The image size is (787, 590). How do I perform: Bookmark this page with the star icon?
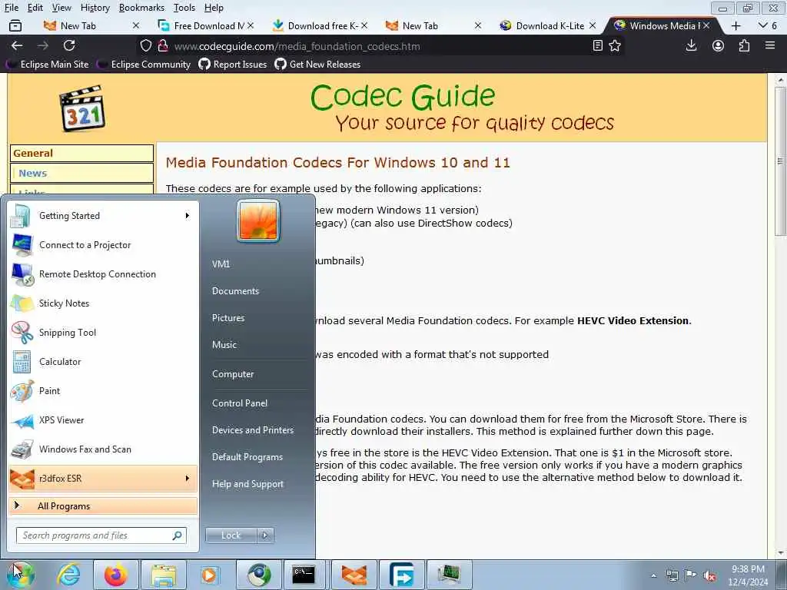(x=615, y=45)
